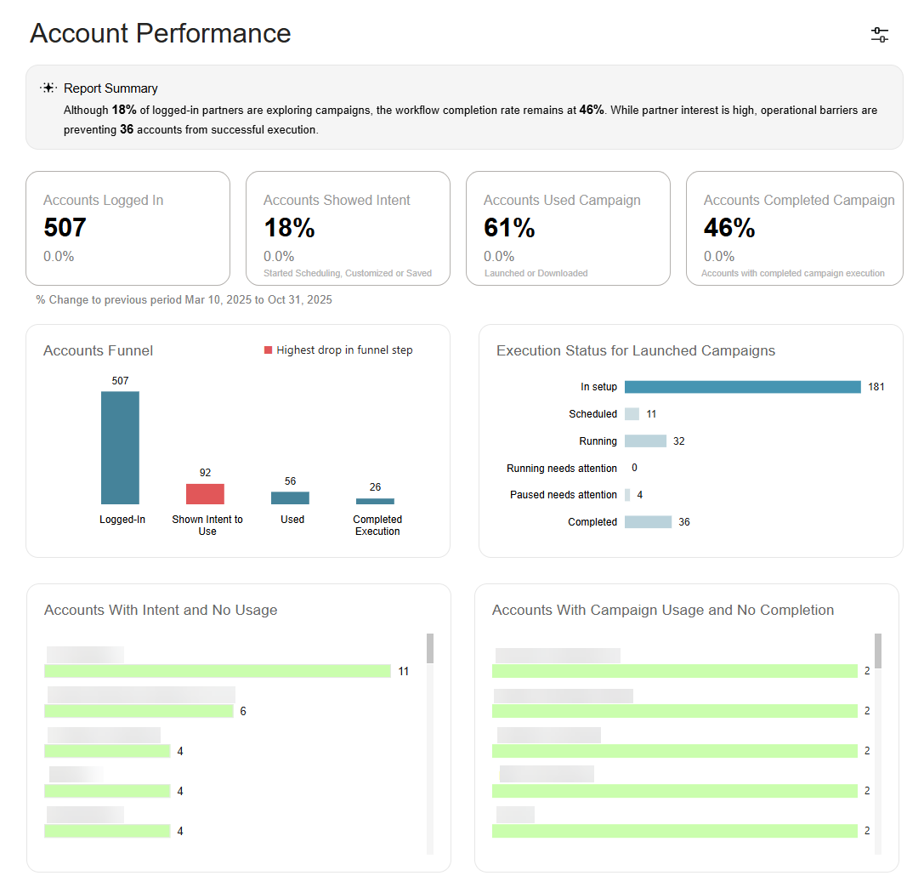Click the Running status bar
Image resolution: width=924 pixels, height=887 pixels.
[645, 441]
